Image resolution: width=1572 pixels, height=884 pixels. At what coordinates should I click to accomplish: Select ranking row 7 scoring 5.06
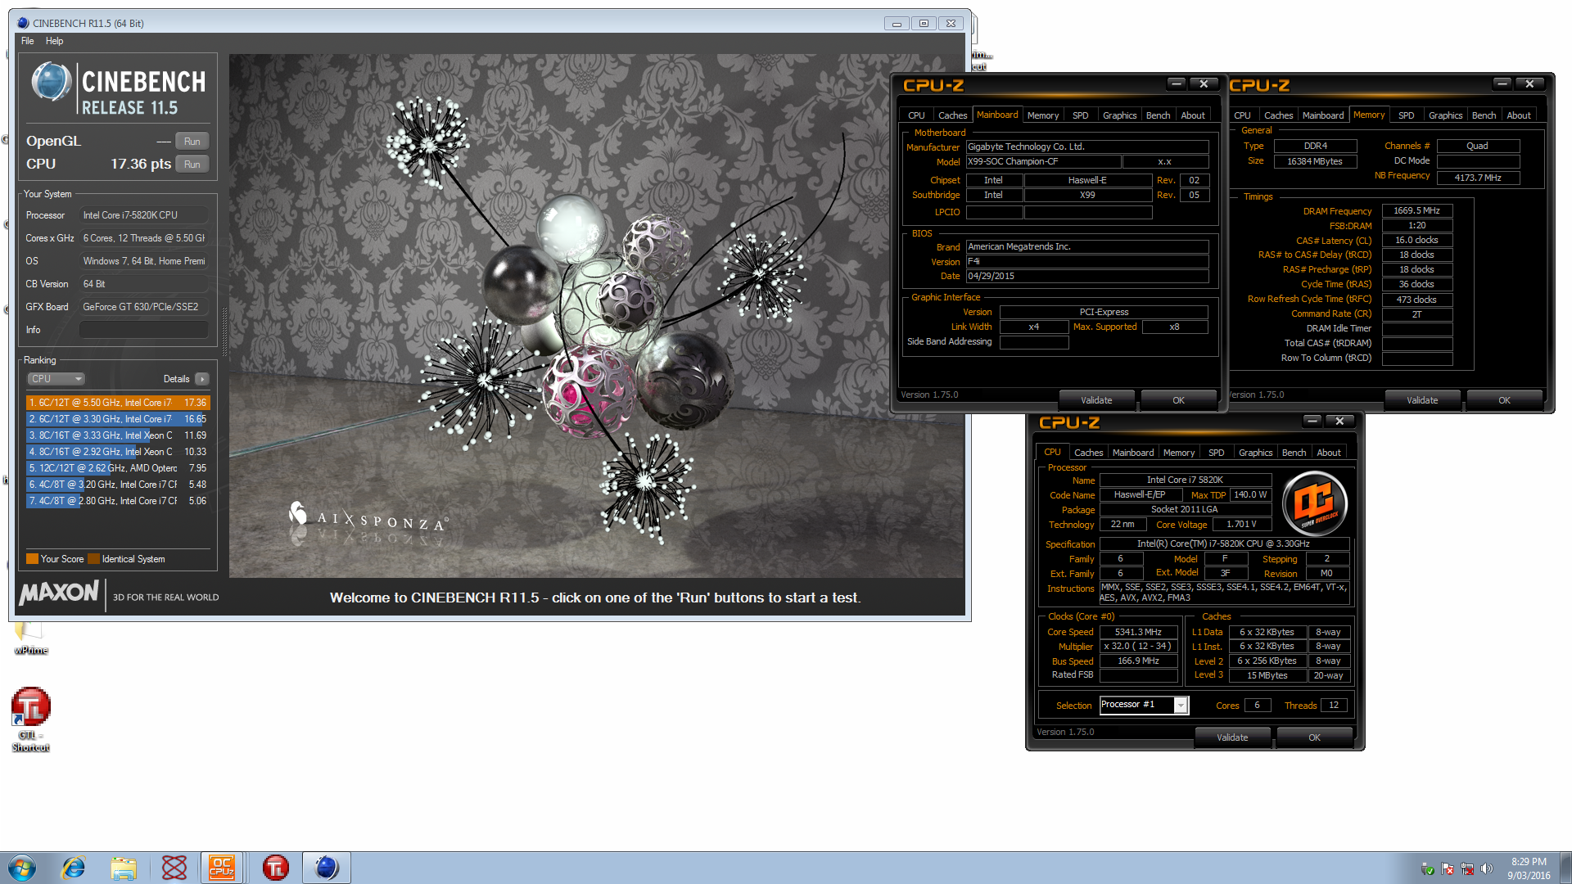click(x=118, y=501)
